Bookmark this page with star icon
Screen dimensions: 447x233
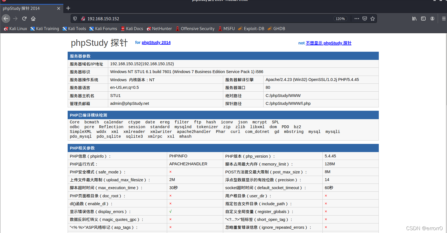(x=373, y=19)
